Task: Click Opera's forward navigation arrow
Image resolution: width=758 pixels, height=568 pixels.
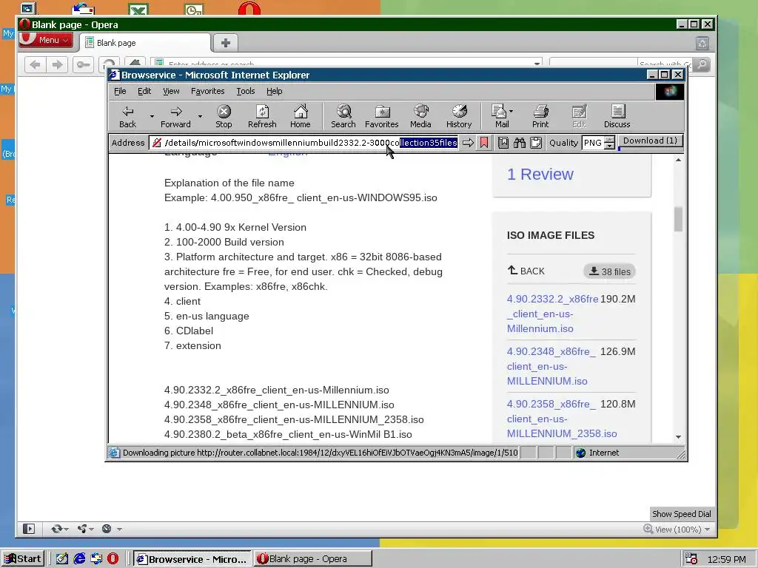Action: pos(57,64)
